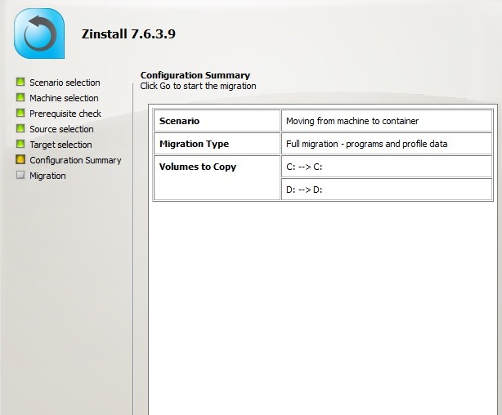Select the Source selection step

tap(61, 129)
